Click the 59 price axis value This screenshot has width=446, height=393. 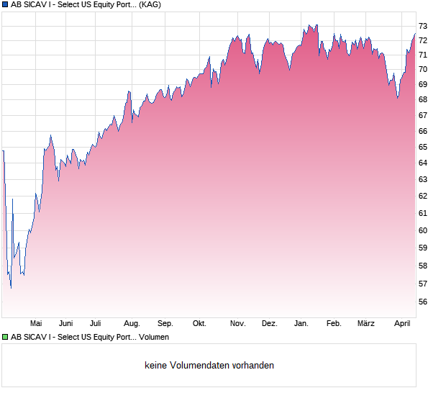click(x=423, y=248)
